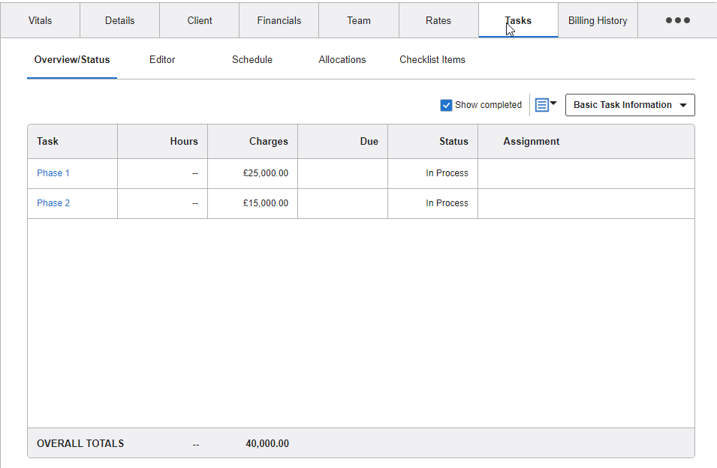
Task: Open the Billing History tab
Action: tap(598, 20)
